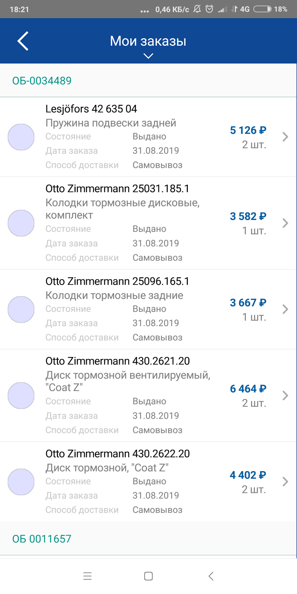Tap the 5 126 ₽ price
297x594 pixels.
tap(248, 130)
